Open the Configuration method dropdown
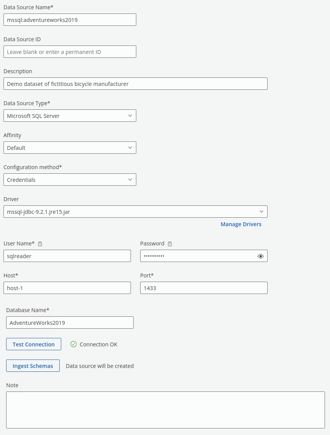Screen dimensions: 330x435 70,180
